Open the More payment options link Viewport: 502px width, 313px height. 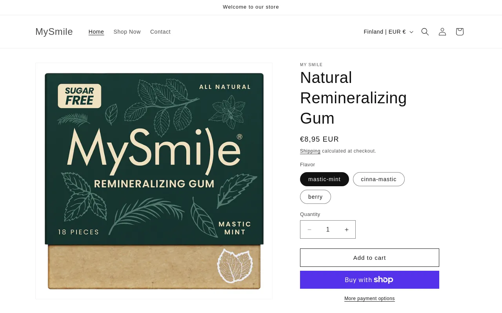[369, 299]
